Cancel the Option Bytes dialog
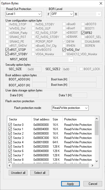 pyautogui.click(x=93, y=184)
